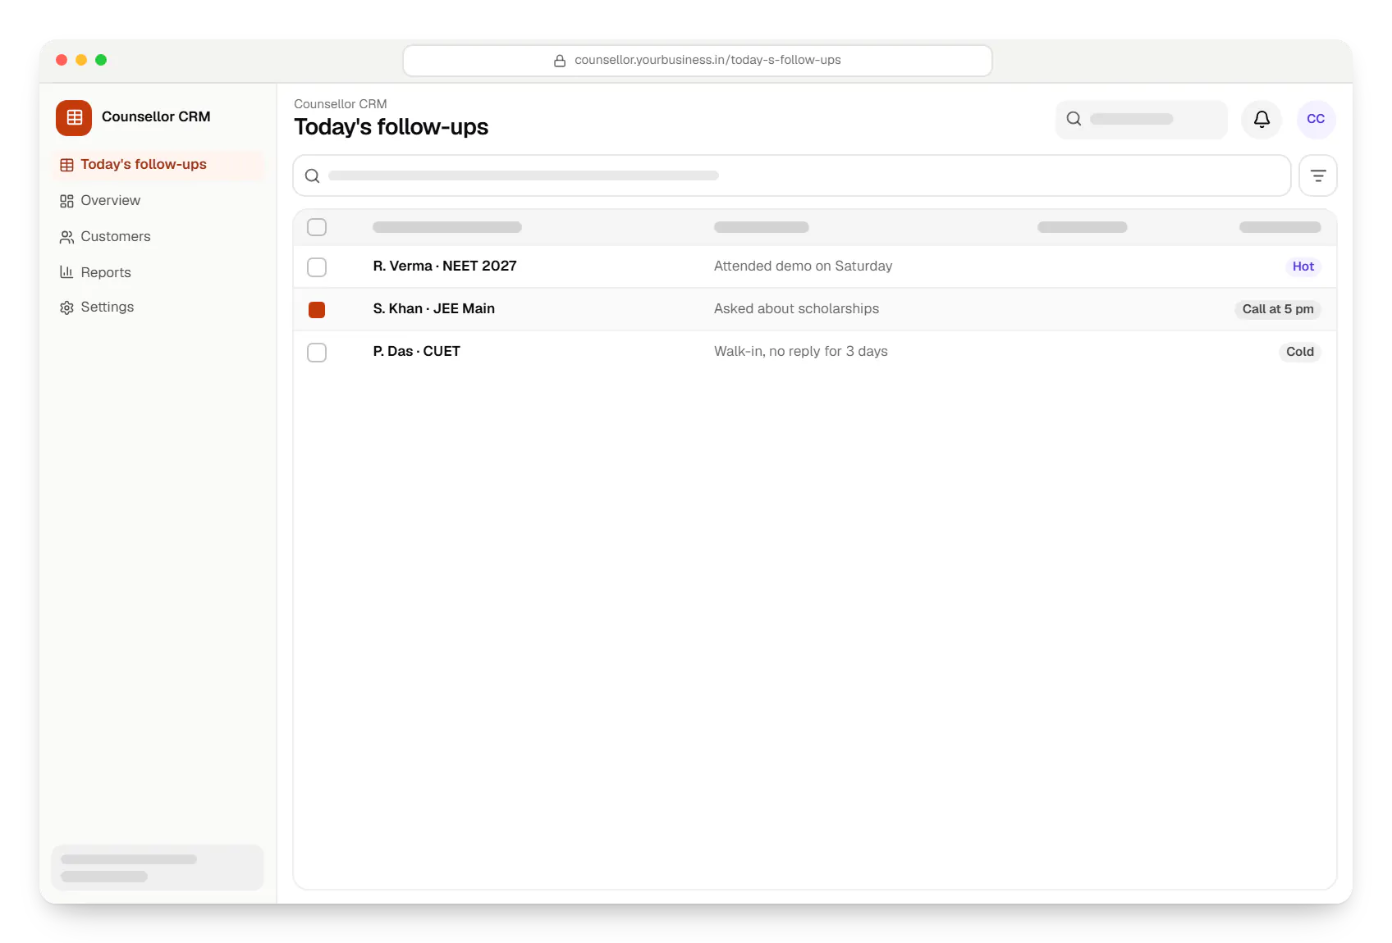1392x943 pixels.
Task: Click the note 'Walk-in, no reply for 3 days'
Action: pos(801,352)
